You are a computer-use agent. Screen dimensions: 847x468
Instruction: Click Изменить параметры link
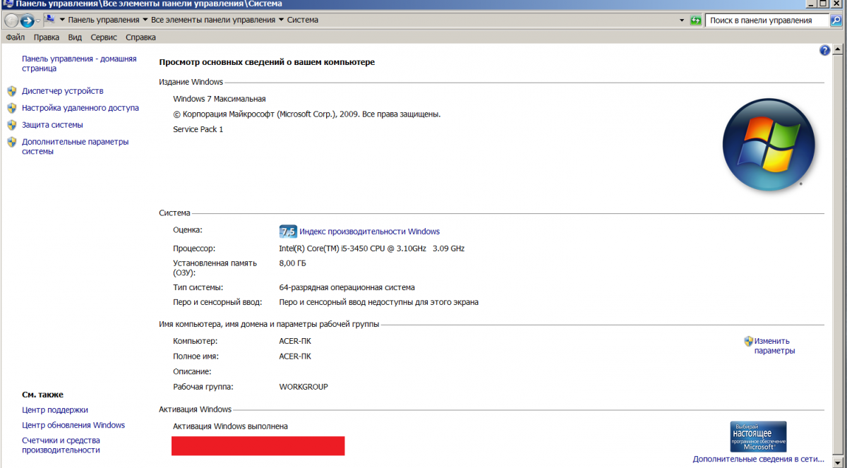coord(774,346)
